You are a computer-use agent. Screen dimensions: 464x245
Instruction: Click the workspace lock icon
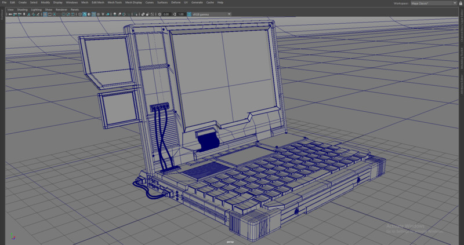461,3
